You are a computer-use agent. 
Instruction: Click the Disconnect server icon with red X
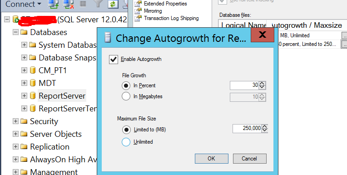click(68, 4)
